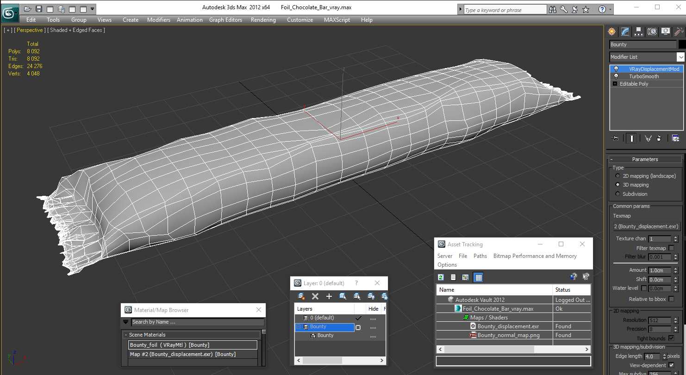This screenshot has height=375, width=686.
Task: Click the Pin Stack icon
Action: (x=615, y=138)
